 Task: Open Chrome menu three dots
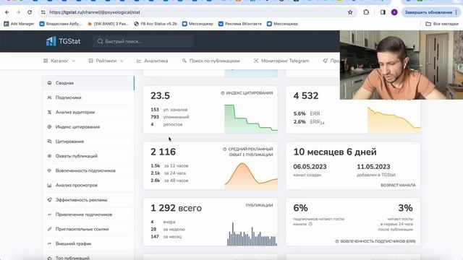coord(456,12)
